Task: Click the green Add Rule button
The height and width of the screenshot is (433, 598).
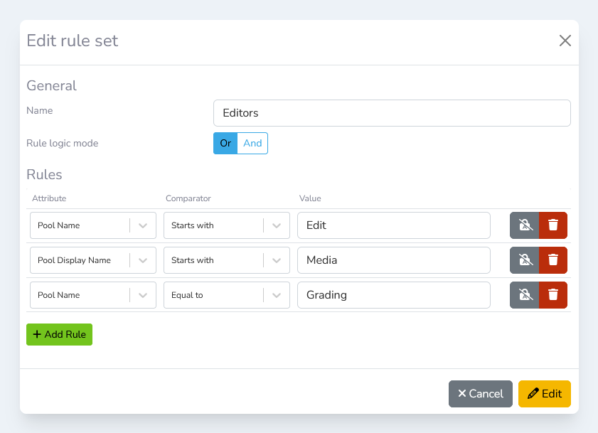Action: (x=59, y=335)
